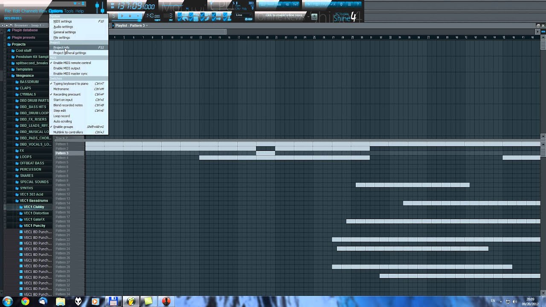Open the Tools menu
The image size is (546, 307).
69,11
